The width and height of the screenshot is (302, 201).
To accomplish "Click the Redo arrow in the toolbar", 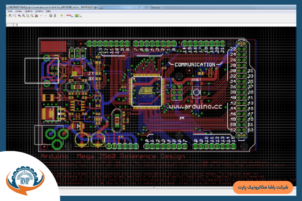I will pyautogui.click(x=45, y=16).
